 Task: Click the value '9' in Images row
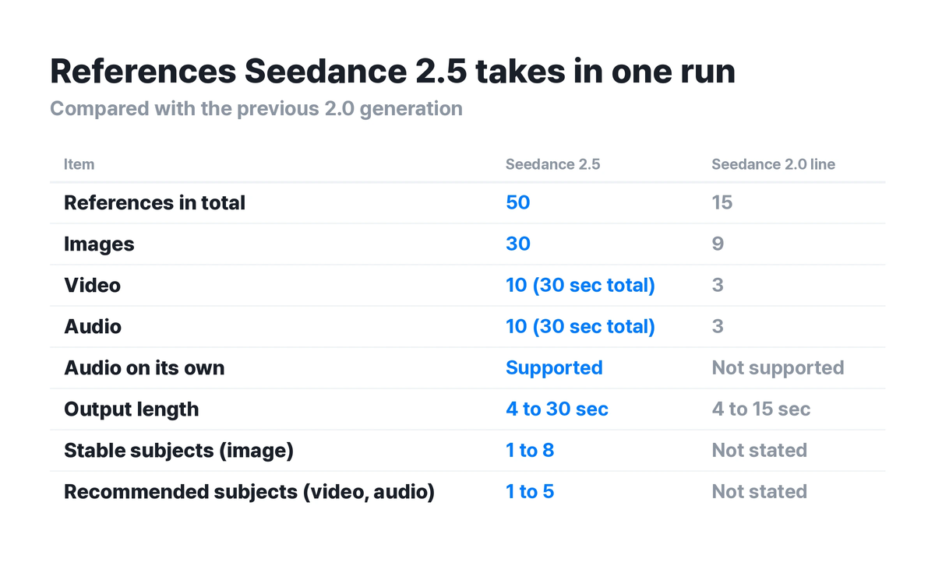pos(718,244)
